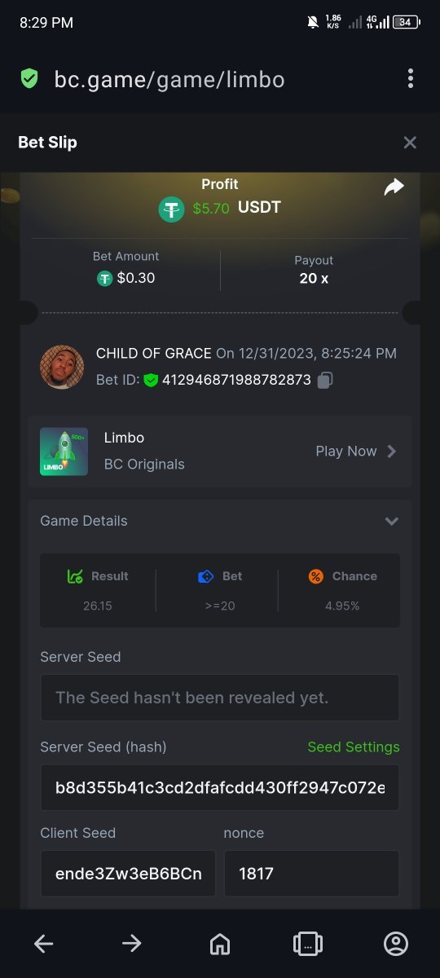Select the Server Seed hash field
The width and height of the screenshot is (440, 978).
pyautogui.click(x=220, y=787)
